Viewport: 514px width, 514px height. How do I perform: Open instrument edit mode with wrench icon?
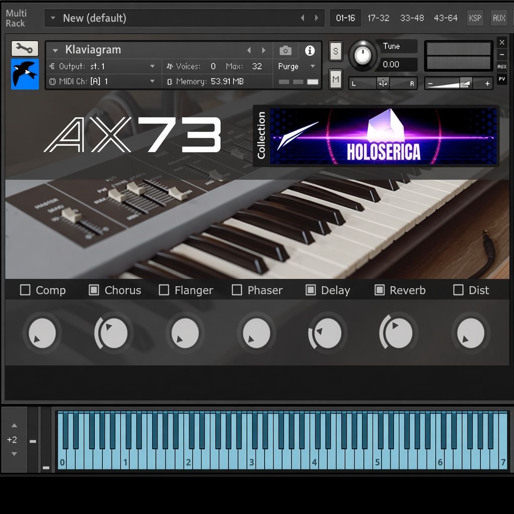click(x=25, y=49)
